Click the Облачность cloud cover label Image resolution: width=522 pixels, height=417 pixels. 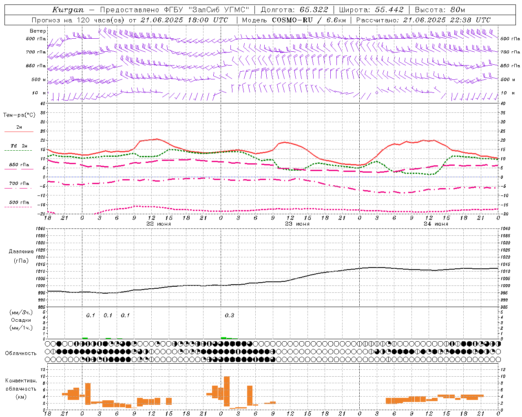click(21, 353)
